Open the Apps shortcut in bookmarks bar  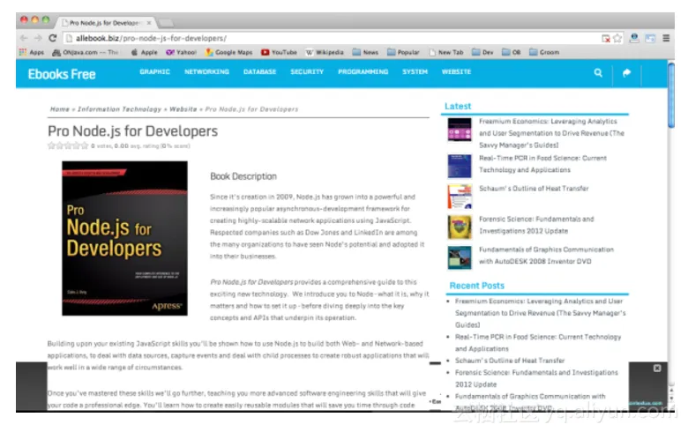pos(31,52)
